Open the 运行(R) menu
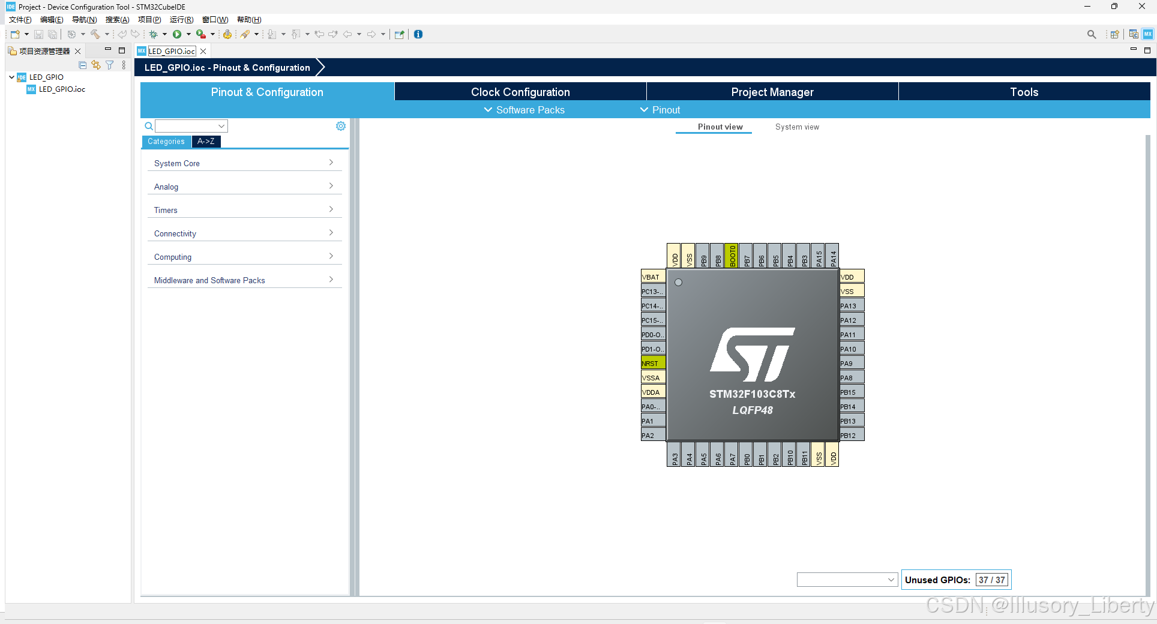 181,20
